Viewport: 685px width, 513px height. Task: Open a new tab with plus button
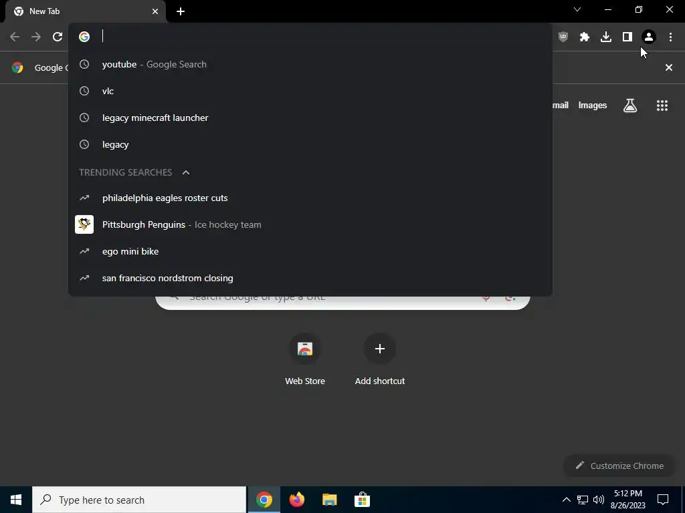click(x=181, y=11)
